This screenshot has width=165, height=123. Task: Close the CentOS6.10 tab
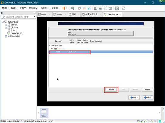pos(120,14)
